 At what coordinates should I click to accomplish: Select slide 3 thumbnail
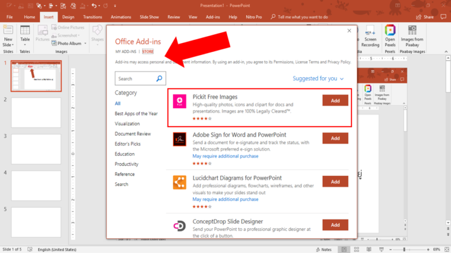click(x=36, y=149)
